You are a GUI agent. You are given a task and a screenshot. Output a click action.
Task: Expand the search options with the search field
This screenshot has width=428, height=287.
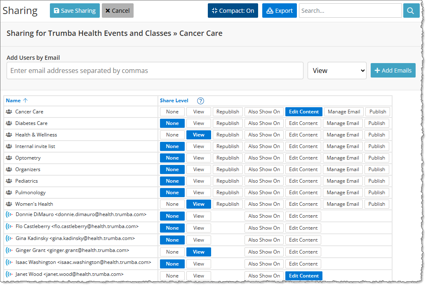[x=350, y=10]
